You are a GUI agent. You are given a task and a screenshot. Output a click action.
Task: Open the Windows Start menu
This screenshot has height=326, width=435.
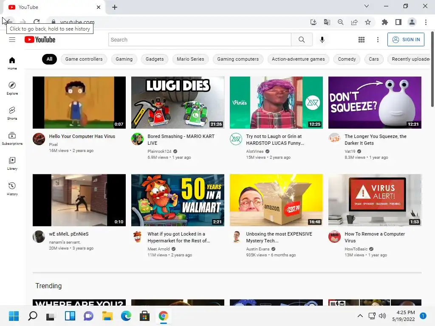click(14, 316)
